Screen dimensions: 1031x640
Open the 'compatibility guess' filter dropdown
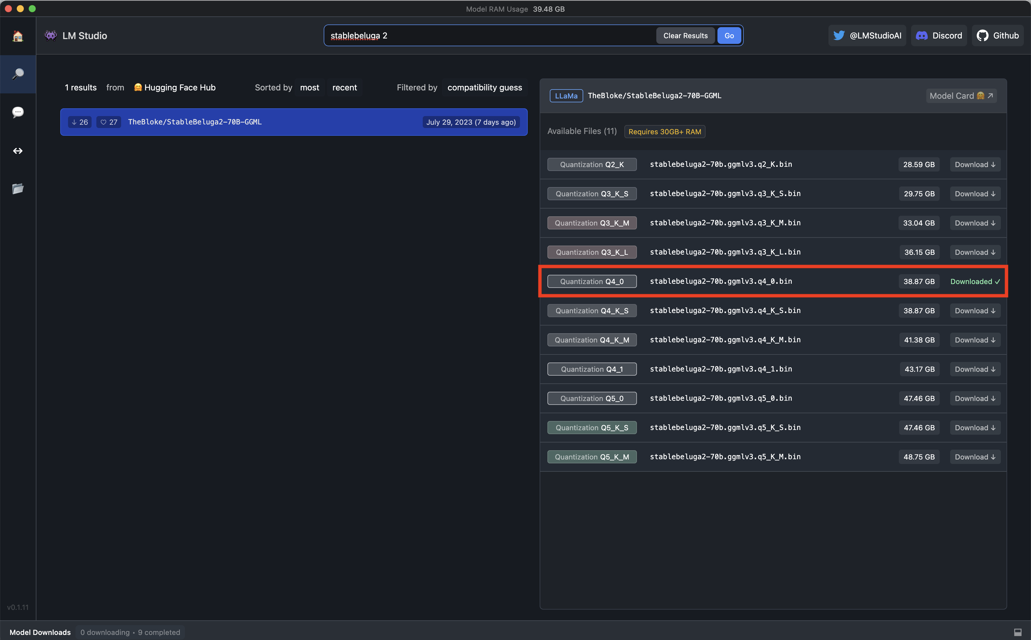click(484, 88)
